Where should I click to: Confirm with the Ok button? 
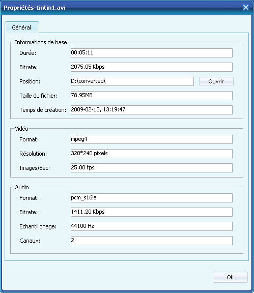click(230, 277)
